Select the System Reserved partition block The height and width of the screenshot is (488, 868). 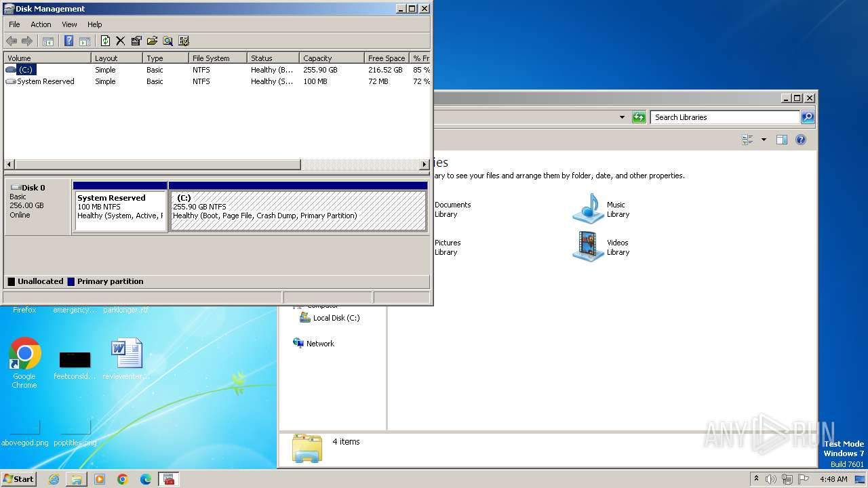click(120, 207)
